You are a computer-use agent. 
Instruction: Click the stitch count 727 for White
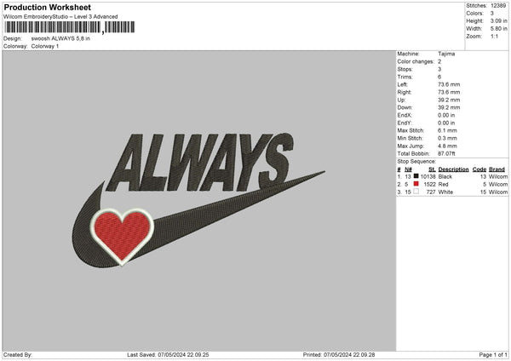click(431, 192)
